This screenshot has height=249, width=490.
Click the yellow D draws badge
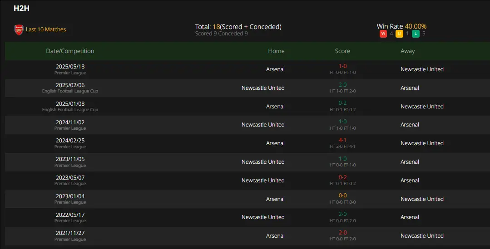[399, 34]
